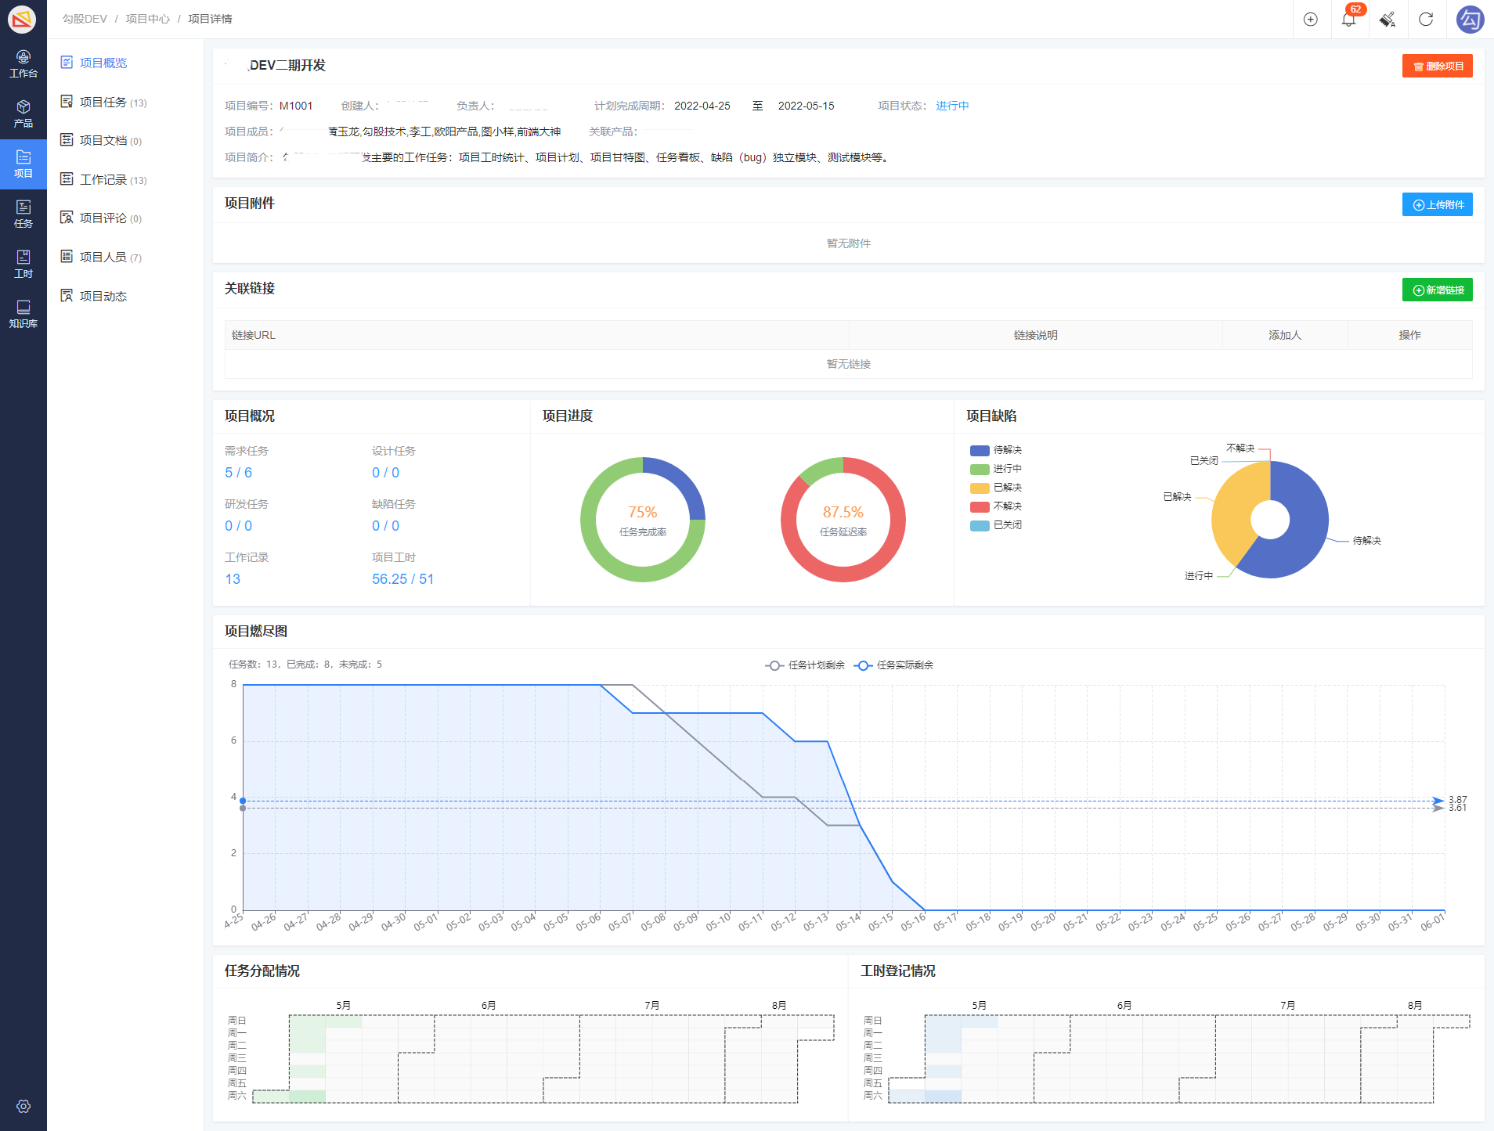Image resolution: width=1494 pixels, height=1131 pixels.
Task: Click the 进行中 project status text
Action: [x=952, y=106]
